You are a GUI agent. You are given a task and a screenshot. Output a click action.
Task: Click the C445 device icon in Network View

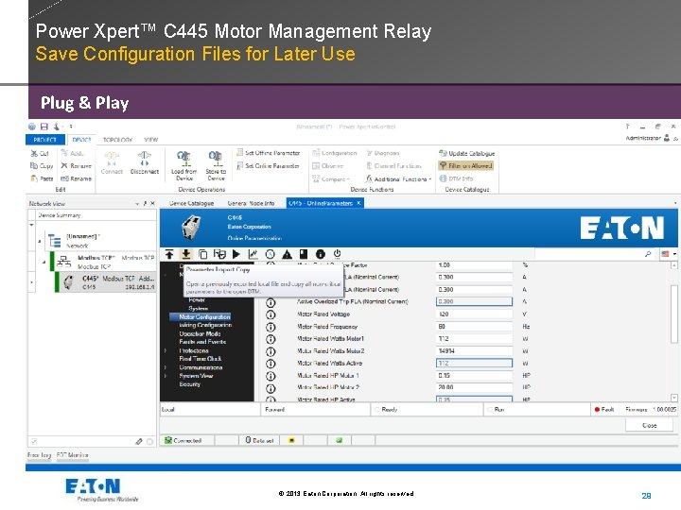(x=68, y=282)
